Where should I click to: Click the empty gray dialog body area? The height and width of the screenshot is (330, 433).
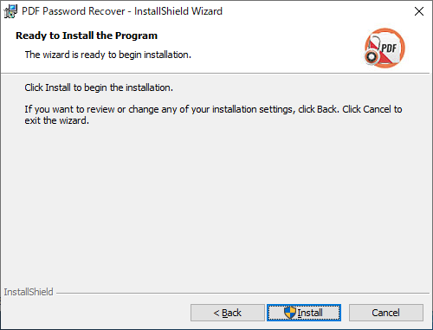tap(215, 202)
